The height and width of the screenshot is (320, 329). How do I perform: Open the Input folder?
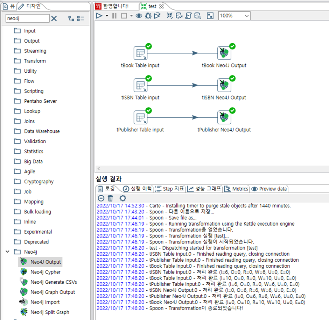25,31
